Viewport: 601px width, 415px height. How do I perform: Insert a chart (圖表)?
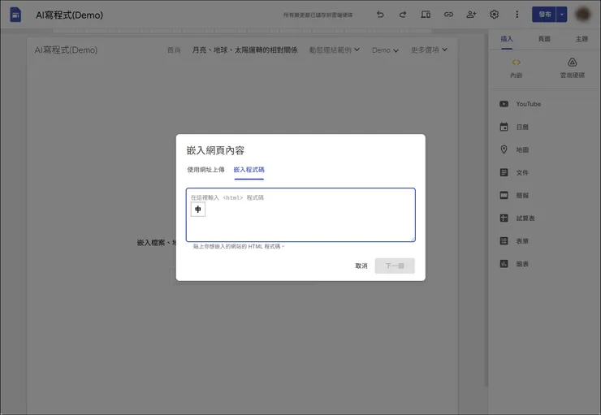coord(514,264)
